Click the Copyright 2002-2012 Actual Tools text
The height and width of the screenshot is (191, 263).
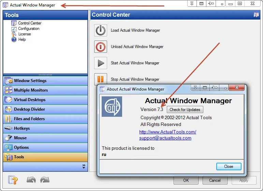coord(176,118)
